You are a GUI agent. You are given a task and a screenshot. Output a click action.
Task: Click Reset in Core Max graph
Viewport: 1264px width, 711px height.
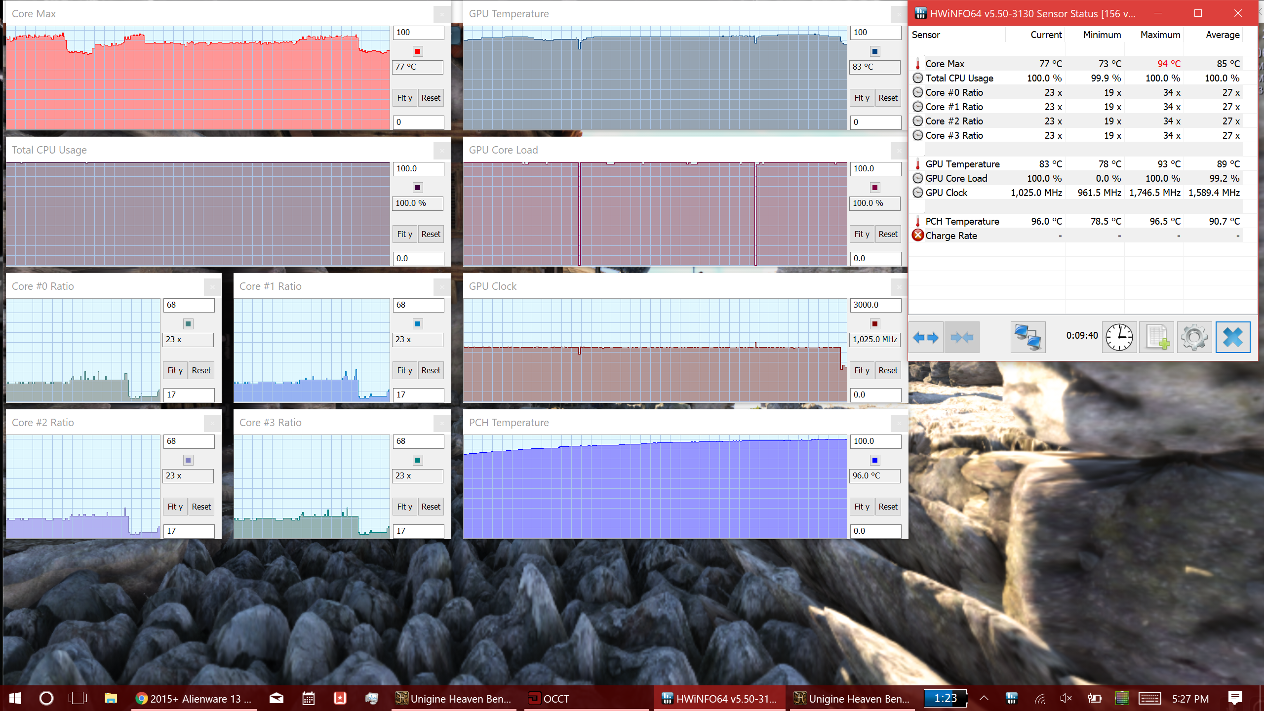[431, 98]
